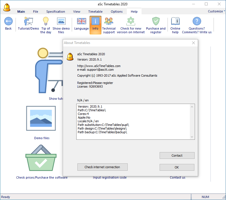Open the Tutorial/Demo icon
The image size is (226, 200).
pyautogui.click(x=28, y=21)
